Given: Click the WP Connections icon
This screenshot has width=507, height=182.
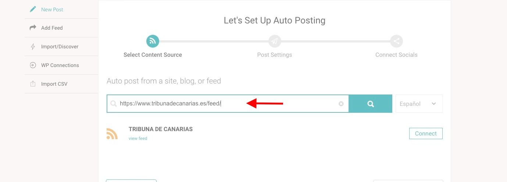Looking at the screenshot, I should pos(33,65).
